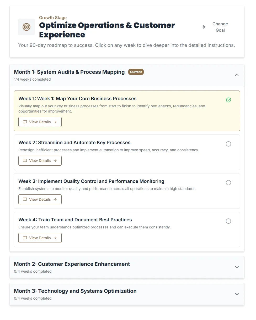This screenshot has height=320, width=256.
Task: Click the arrow icon in Week 1 View Details
Action: [55, 122]
